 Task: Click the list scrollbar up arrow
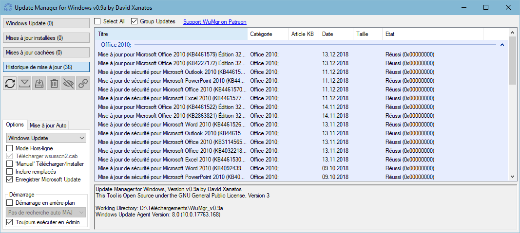(512, 33)
